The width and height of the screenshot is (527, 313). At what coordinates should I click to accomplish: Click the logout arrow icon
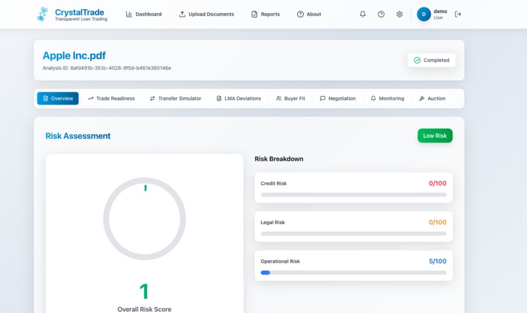[458, 14]
